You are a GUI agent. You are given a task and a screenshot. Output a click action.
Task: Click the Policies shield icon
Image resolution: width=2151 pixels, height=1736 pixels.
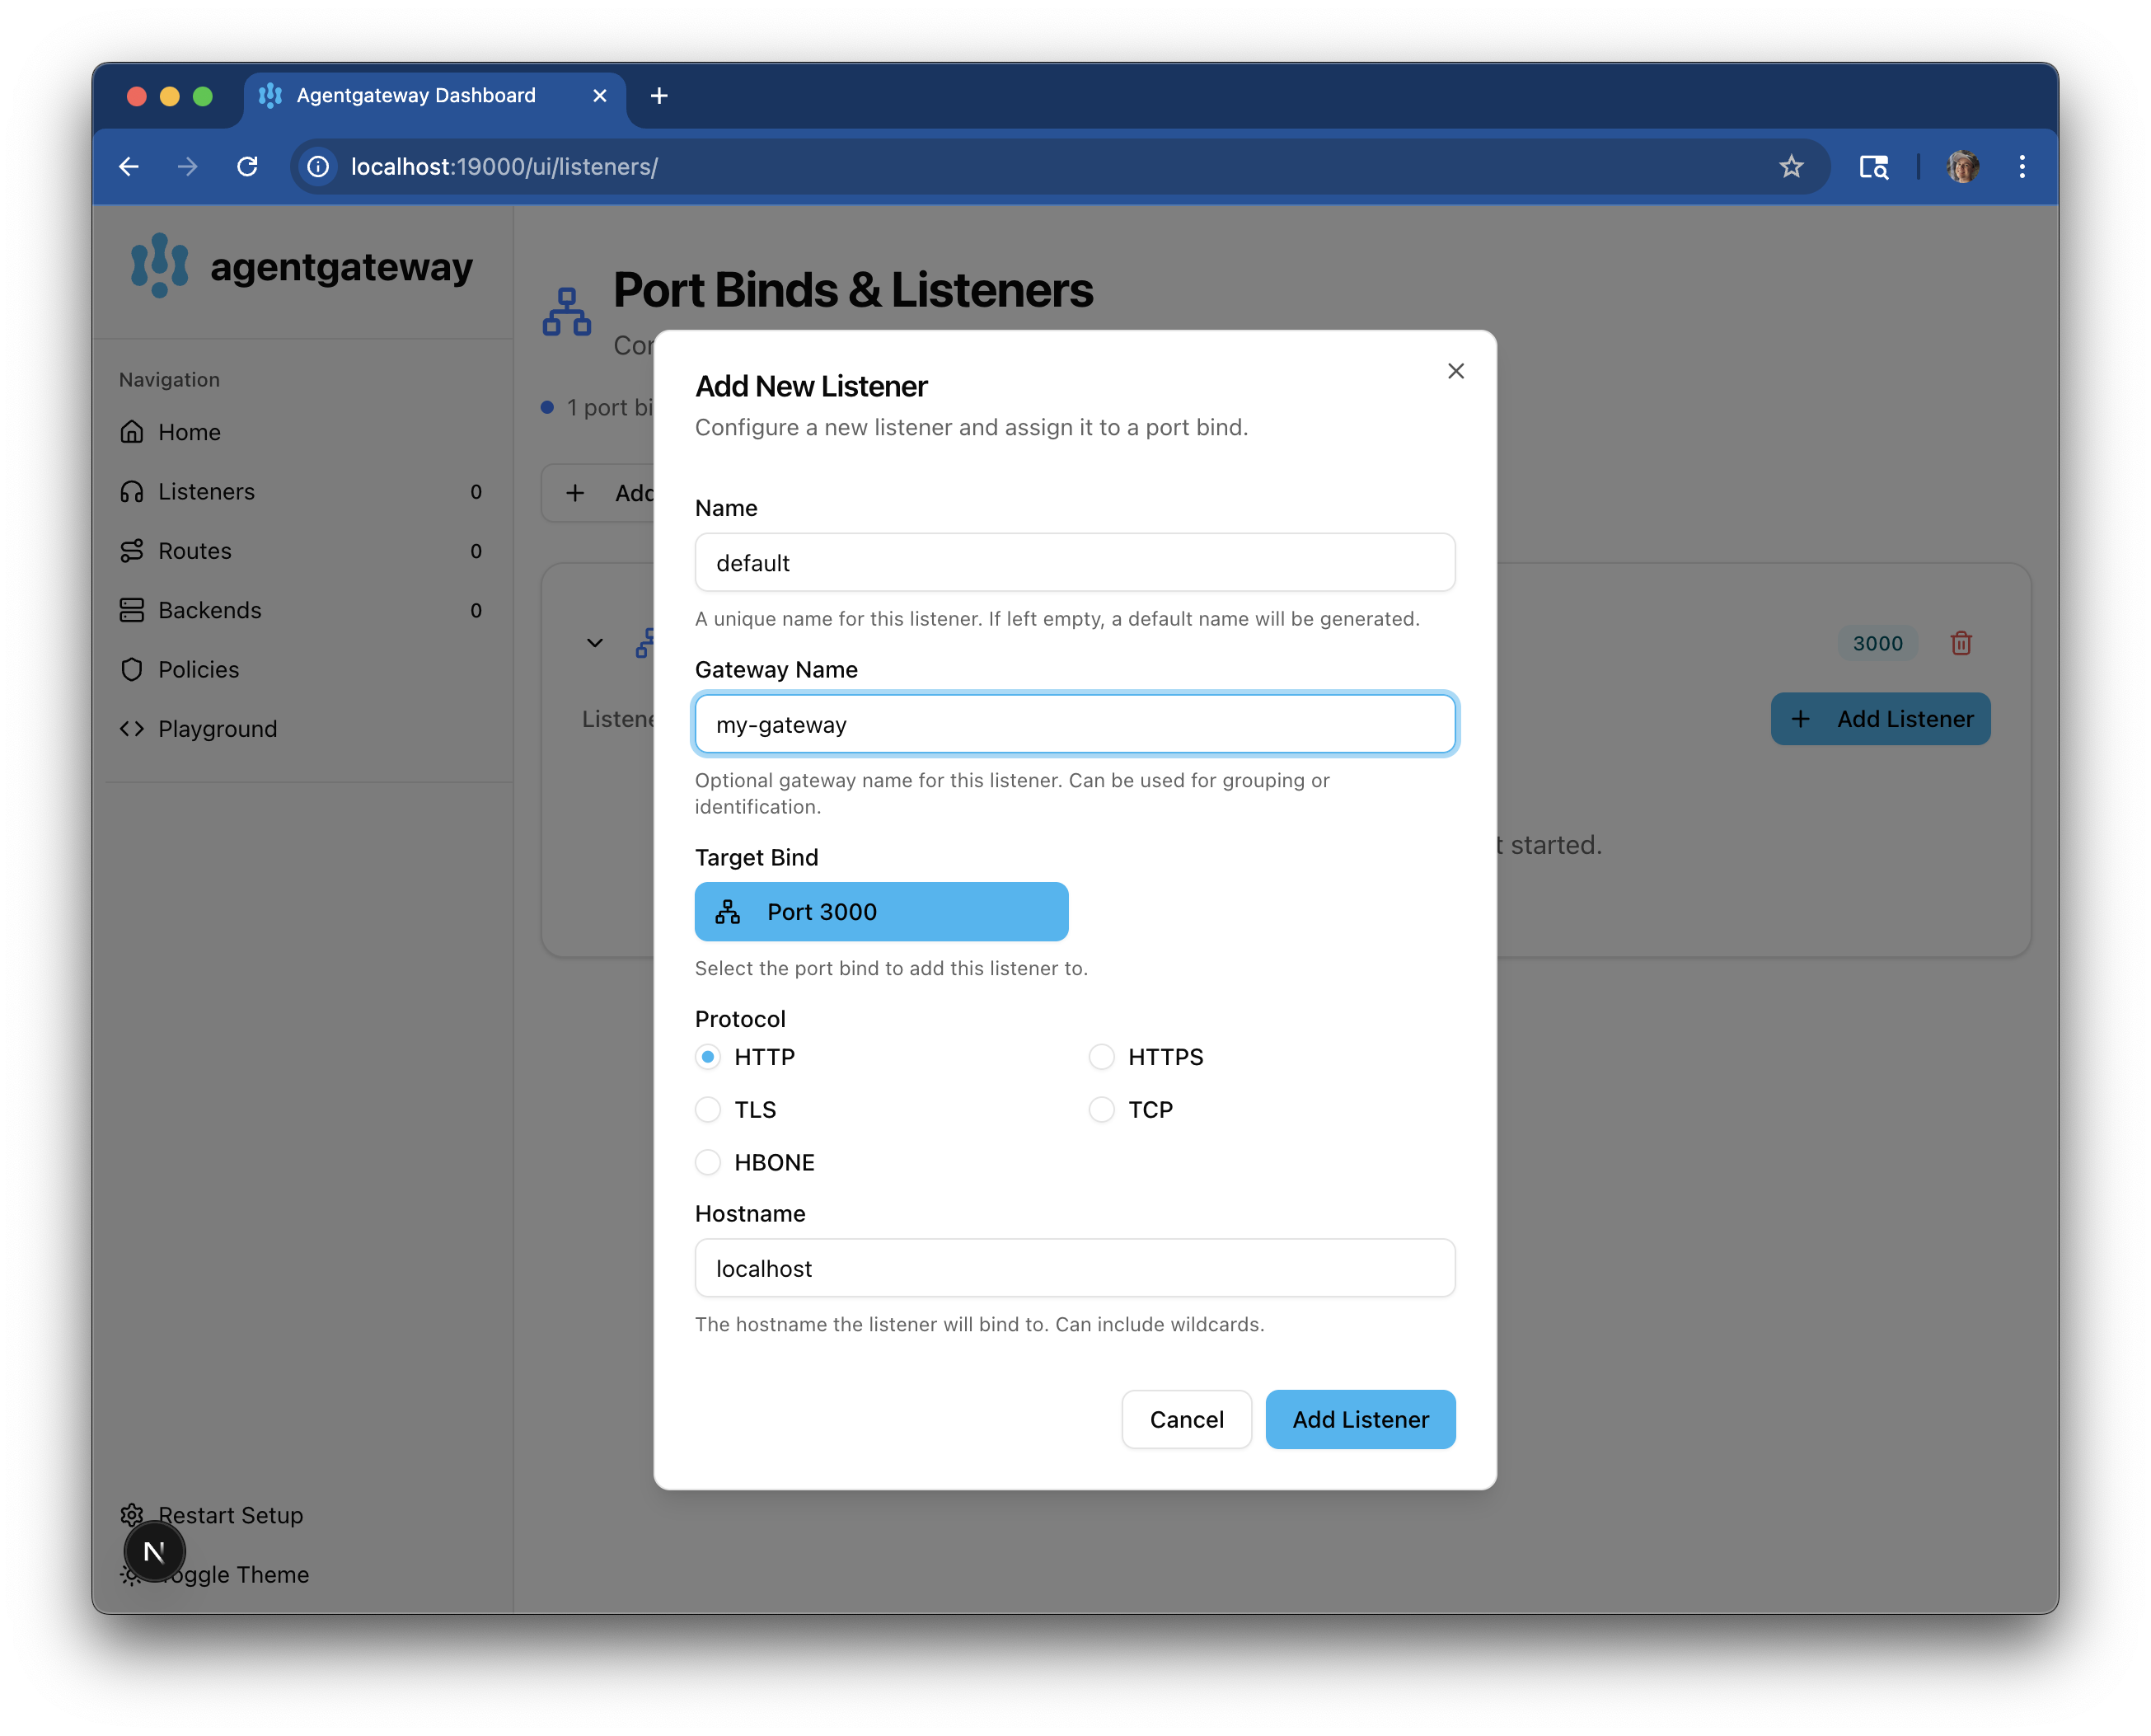click(132, 669)
